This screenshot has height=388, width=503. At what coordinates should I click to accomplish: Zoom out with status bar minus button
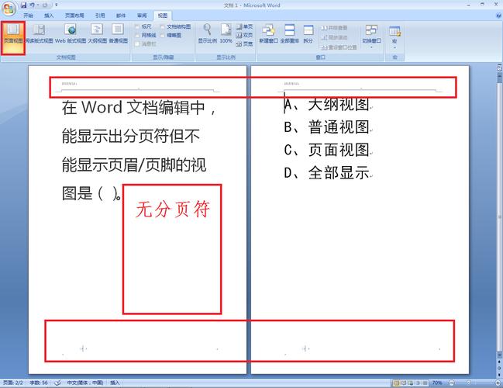452,383
